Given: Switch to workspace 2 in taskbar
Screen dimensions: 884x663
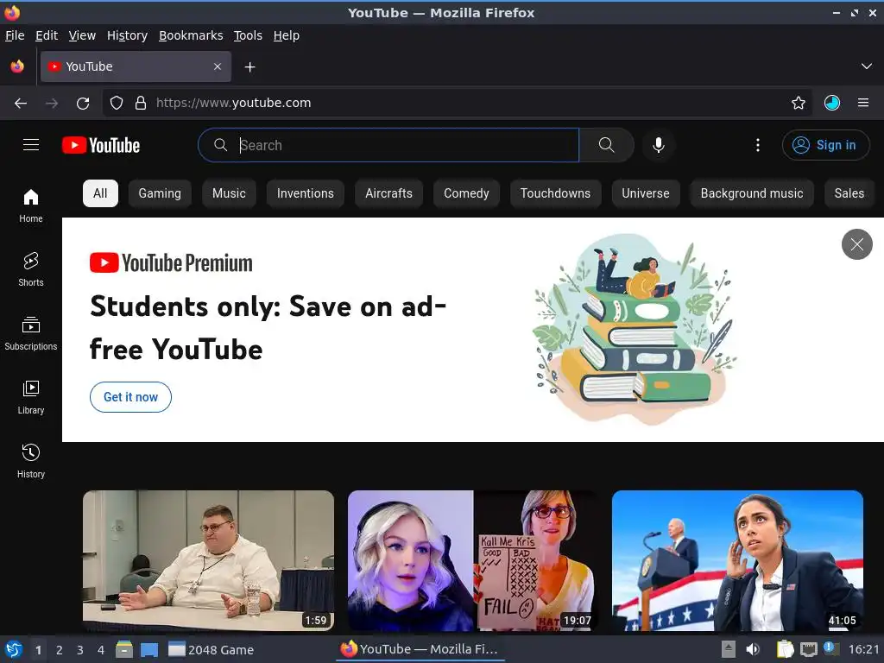Looking at the screenshot, I should 60,650.
